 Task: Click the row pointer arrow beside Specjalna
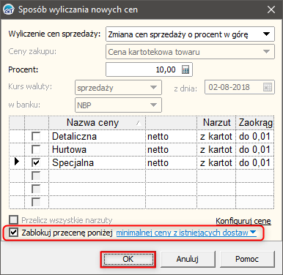point(17,162)
